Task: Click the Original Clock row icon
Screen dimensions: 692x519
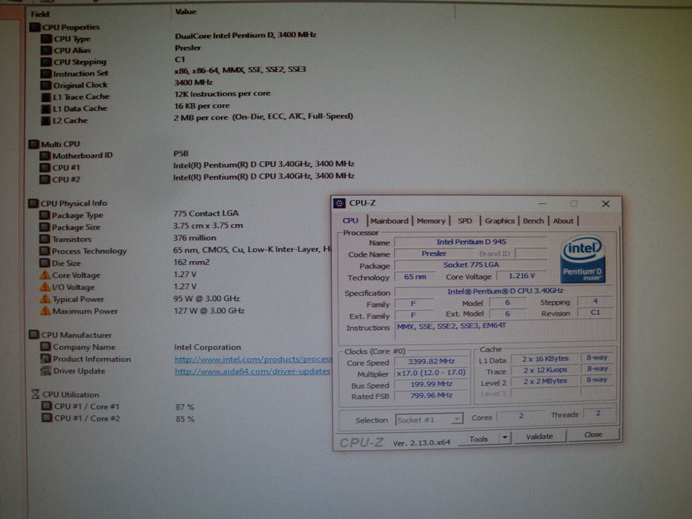Action: [x=46, y=85]
